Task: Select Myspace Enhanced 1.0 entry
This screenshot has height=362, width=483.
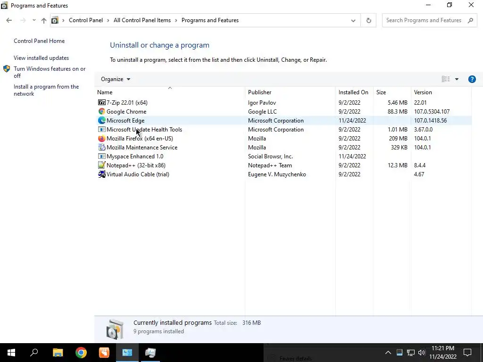Action: click(135, 156)
